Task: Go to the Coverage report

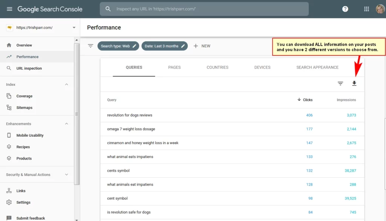Action: pyautogui.click(x=25, y=96)
